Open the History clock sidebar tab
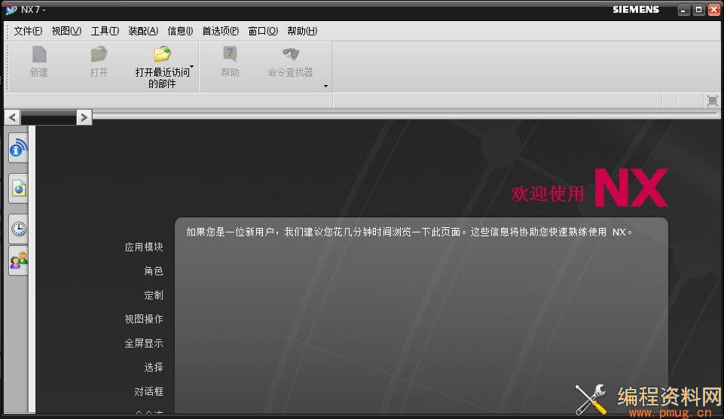Image resolution: width=724 pixels, height=419 pixels. coord(19,229)
